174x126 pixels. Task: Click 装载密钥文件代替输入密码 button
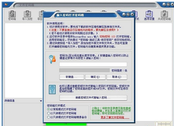tap(93, 97)
